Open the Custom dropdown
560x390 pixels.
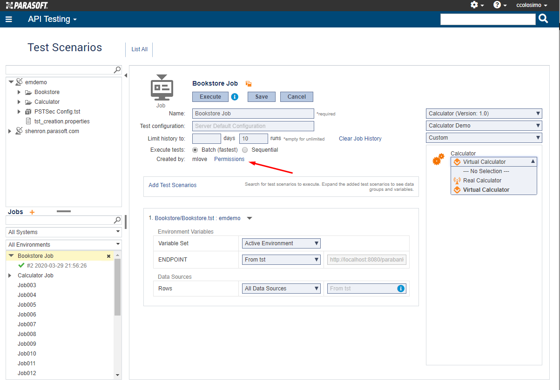pyautogui.click(x=484, y=138)
